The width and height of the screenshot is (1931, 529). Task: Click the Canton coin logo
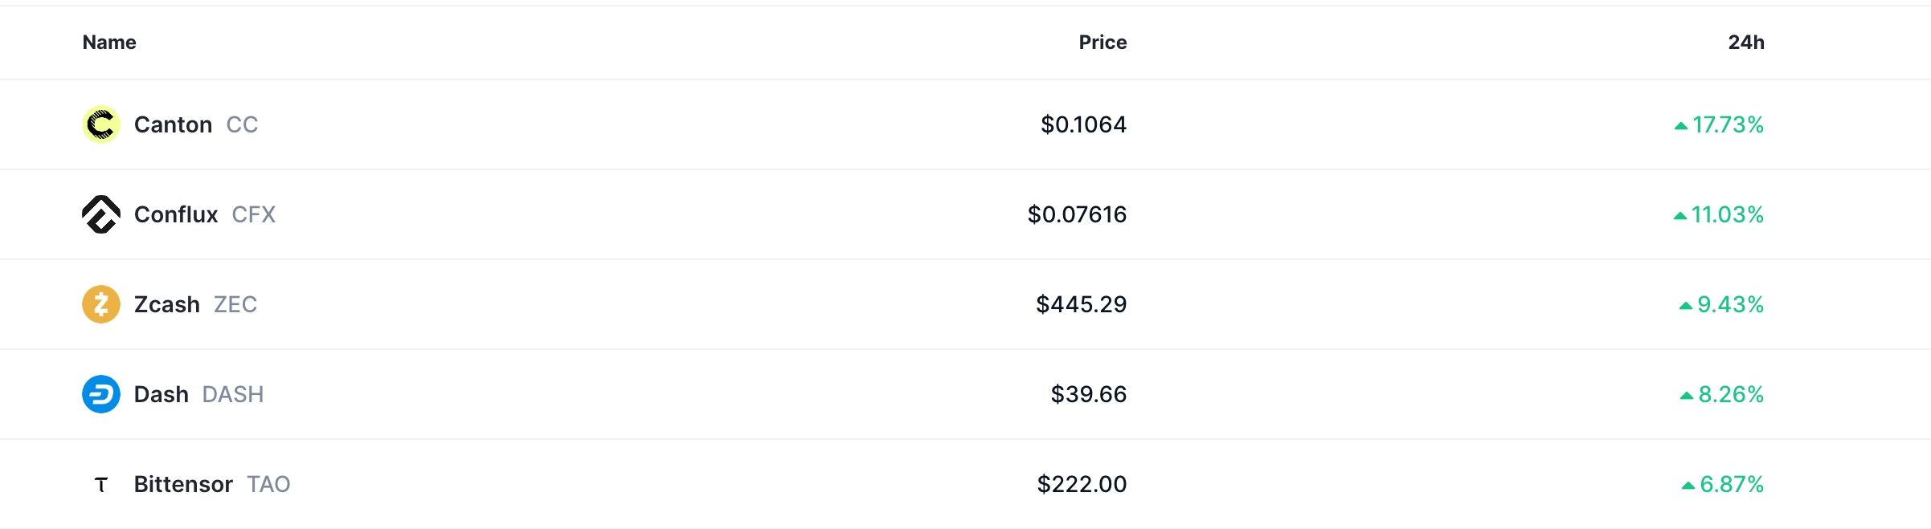click(101, 124)
